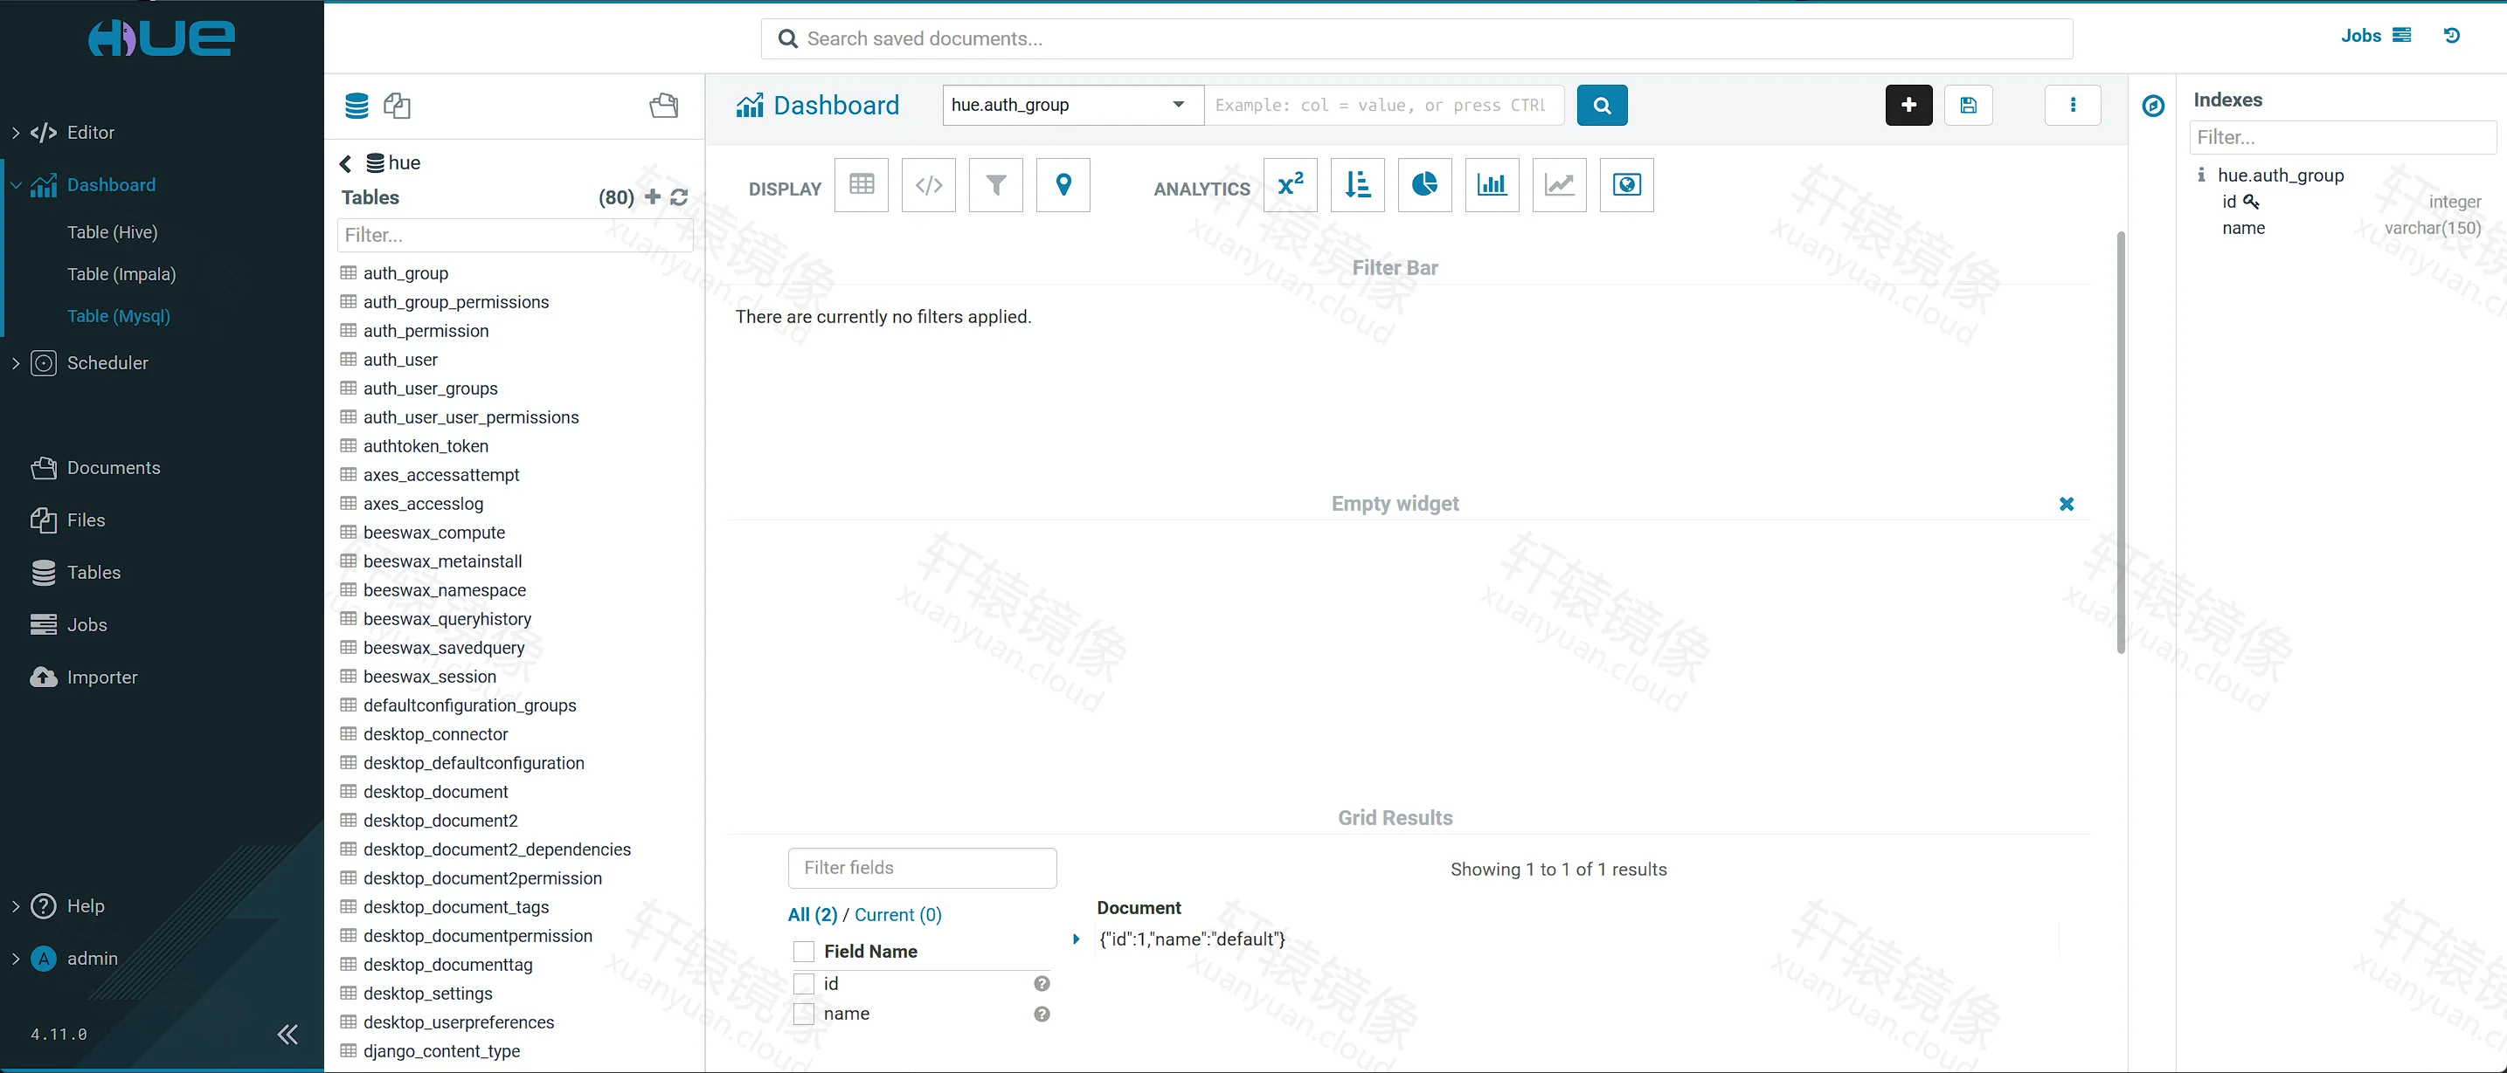Open Table (Hive) dashboard item

(x=112, y=232)
